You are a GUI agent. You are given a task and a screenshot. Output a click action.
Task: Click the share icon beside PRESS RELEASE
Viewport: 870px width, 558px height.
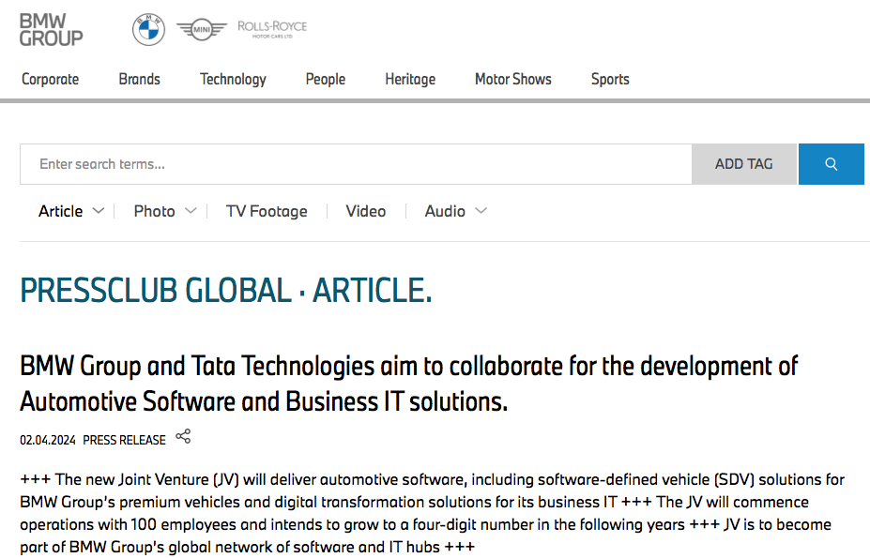(183, 436)
